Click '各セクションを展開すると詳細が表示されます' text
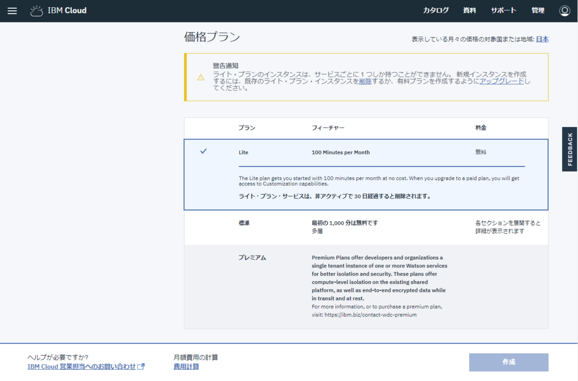578x381 pixels. tap(508, 227)
